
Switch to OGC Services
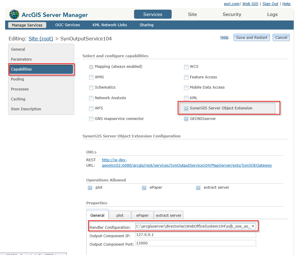point(67,25)
